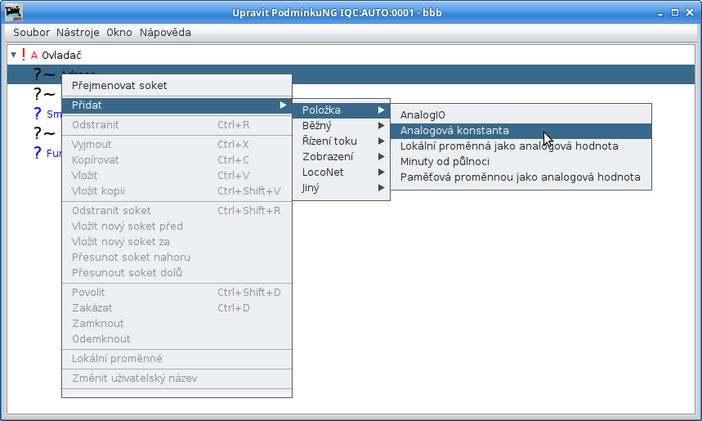Choose Paměťová proměnnou jako analogová hodnota

521,177
